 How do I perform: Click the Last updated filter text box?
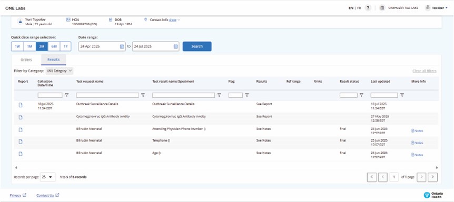[x=384, y=95]
